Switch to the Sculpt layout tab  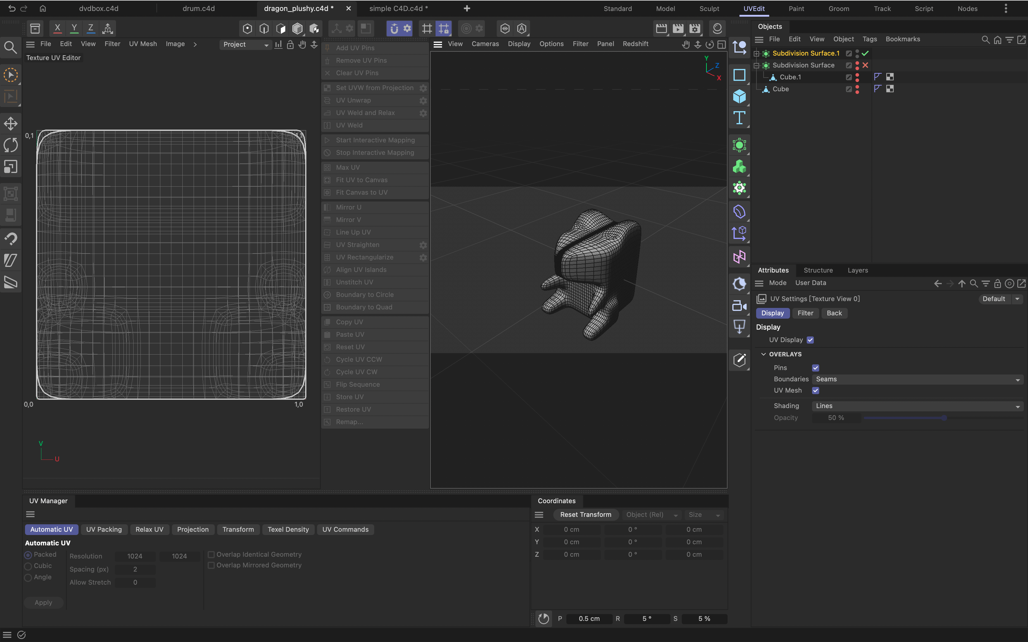tap(709, 9)
